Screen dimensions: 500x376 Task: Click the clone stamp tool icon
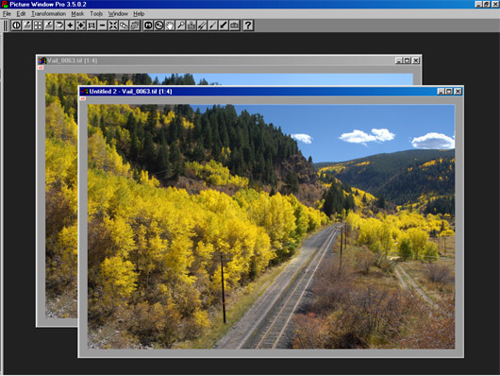[x=191, y=26]
